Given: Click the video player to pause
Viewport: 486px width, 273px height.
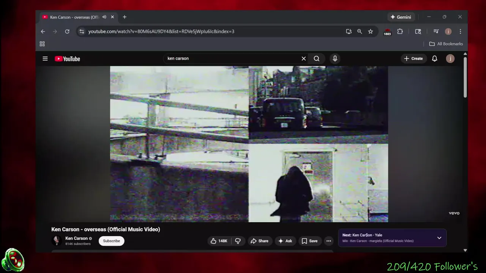Looking at the screenshot, I should coord(249,144).
